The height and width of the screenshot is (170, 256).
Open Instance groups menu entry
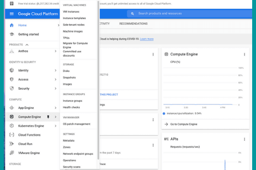coord(73,101)
